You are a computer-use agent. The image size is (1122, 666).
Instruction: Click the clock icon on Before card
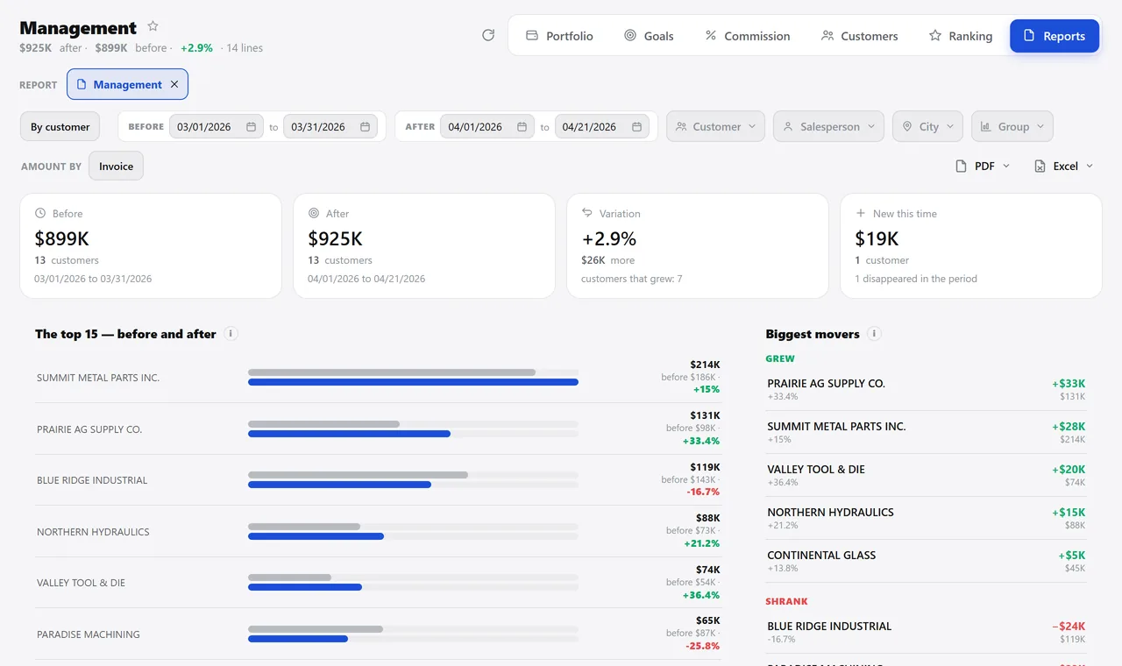[x=40, y=213]
